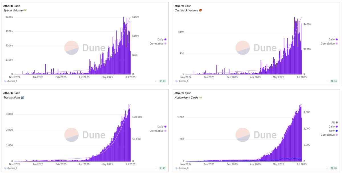Open three-dot menu in Active/New Cards panel

click(327, 168)
